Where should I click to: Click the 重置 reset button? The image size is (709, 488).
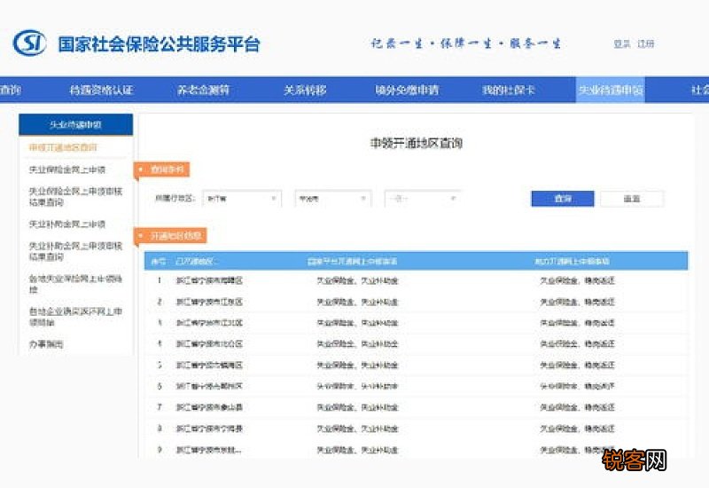[632, 198]
